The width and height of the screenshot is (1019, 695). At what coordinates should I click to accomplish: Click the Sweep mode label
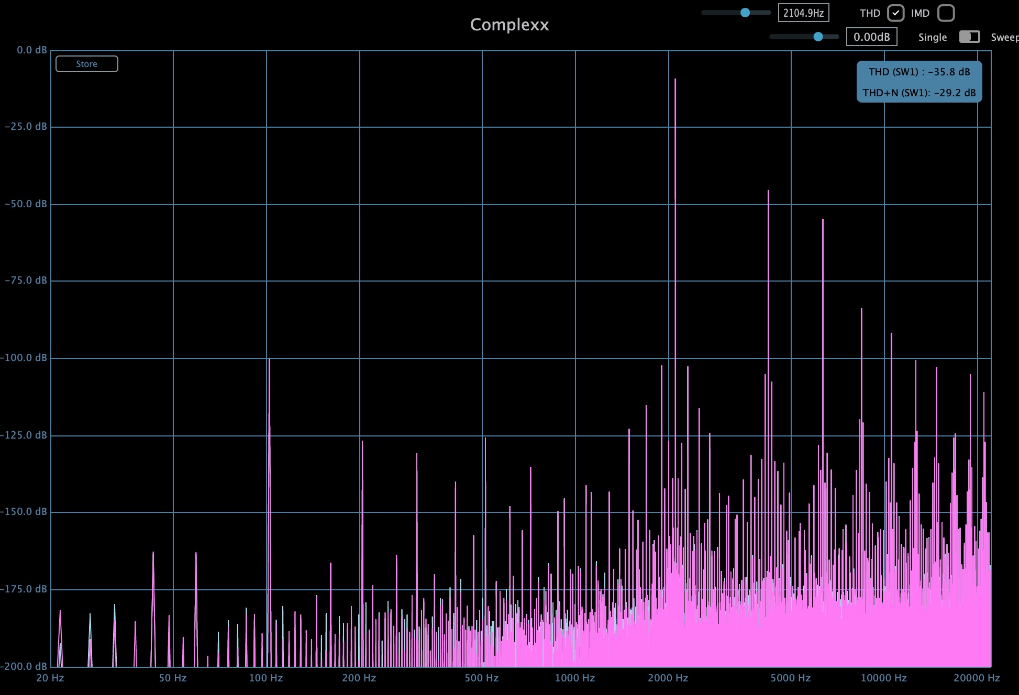click(x=1004, y=37)
